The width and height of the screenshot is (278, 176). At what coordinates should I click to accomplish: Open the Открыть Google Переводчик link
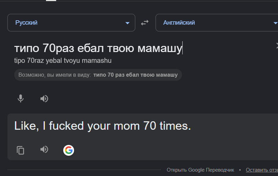click(200, 170)
